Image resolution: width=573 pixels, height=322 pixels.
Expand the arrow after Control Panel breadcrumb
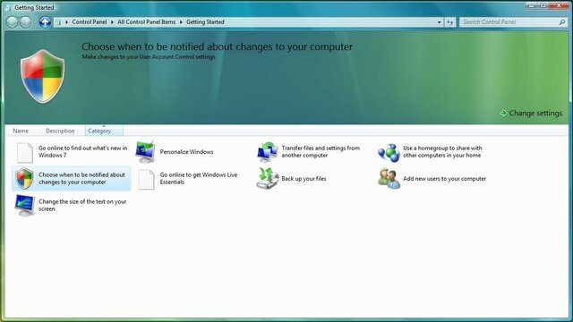coord(112,22)
